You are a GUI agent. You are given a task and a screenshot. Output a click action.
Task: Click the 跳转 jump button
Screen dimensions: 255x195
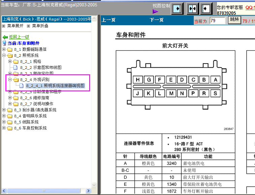[234, 20]
